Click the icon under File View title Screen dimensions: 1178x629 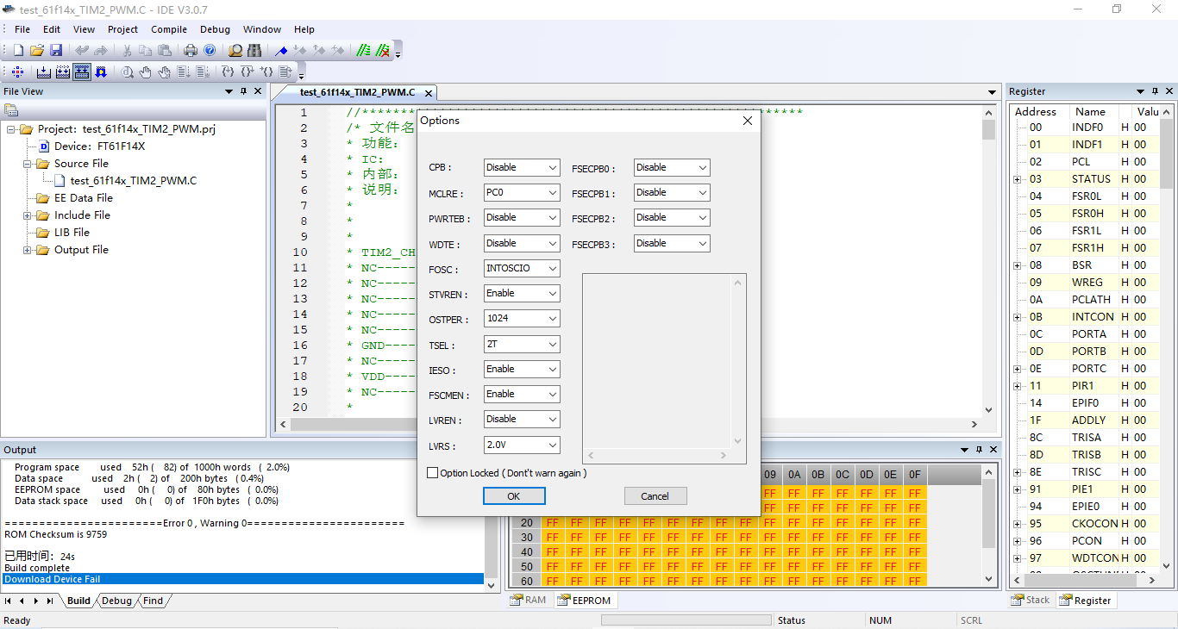pos(11,109)
